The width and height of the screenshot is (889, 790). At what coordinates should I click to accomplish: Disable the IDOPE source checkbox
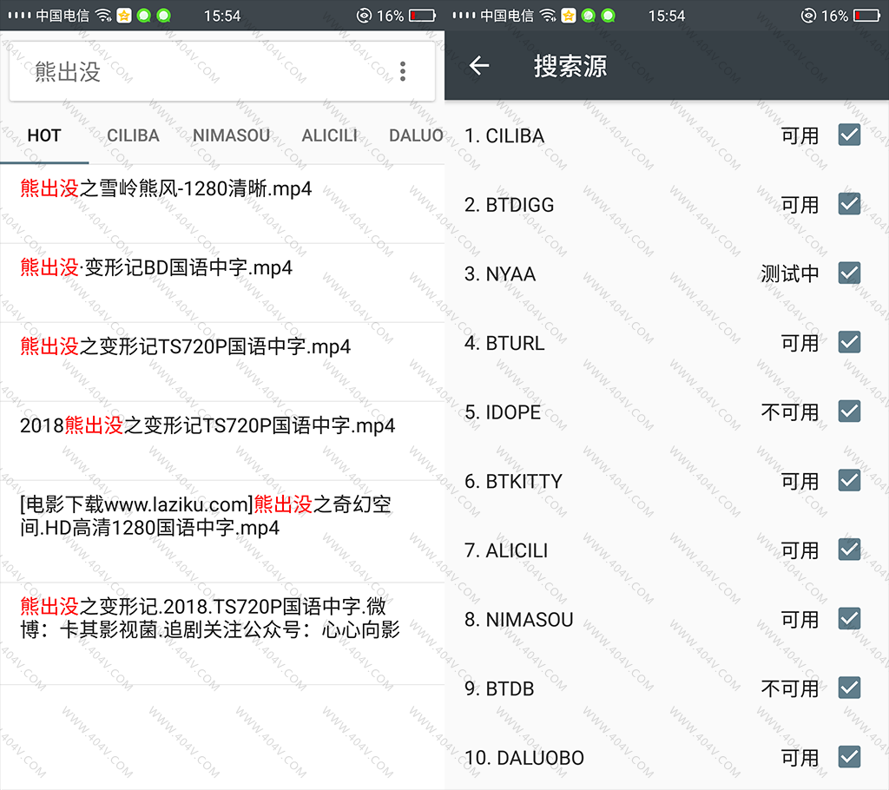(849, 411)
